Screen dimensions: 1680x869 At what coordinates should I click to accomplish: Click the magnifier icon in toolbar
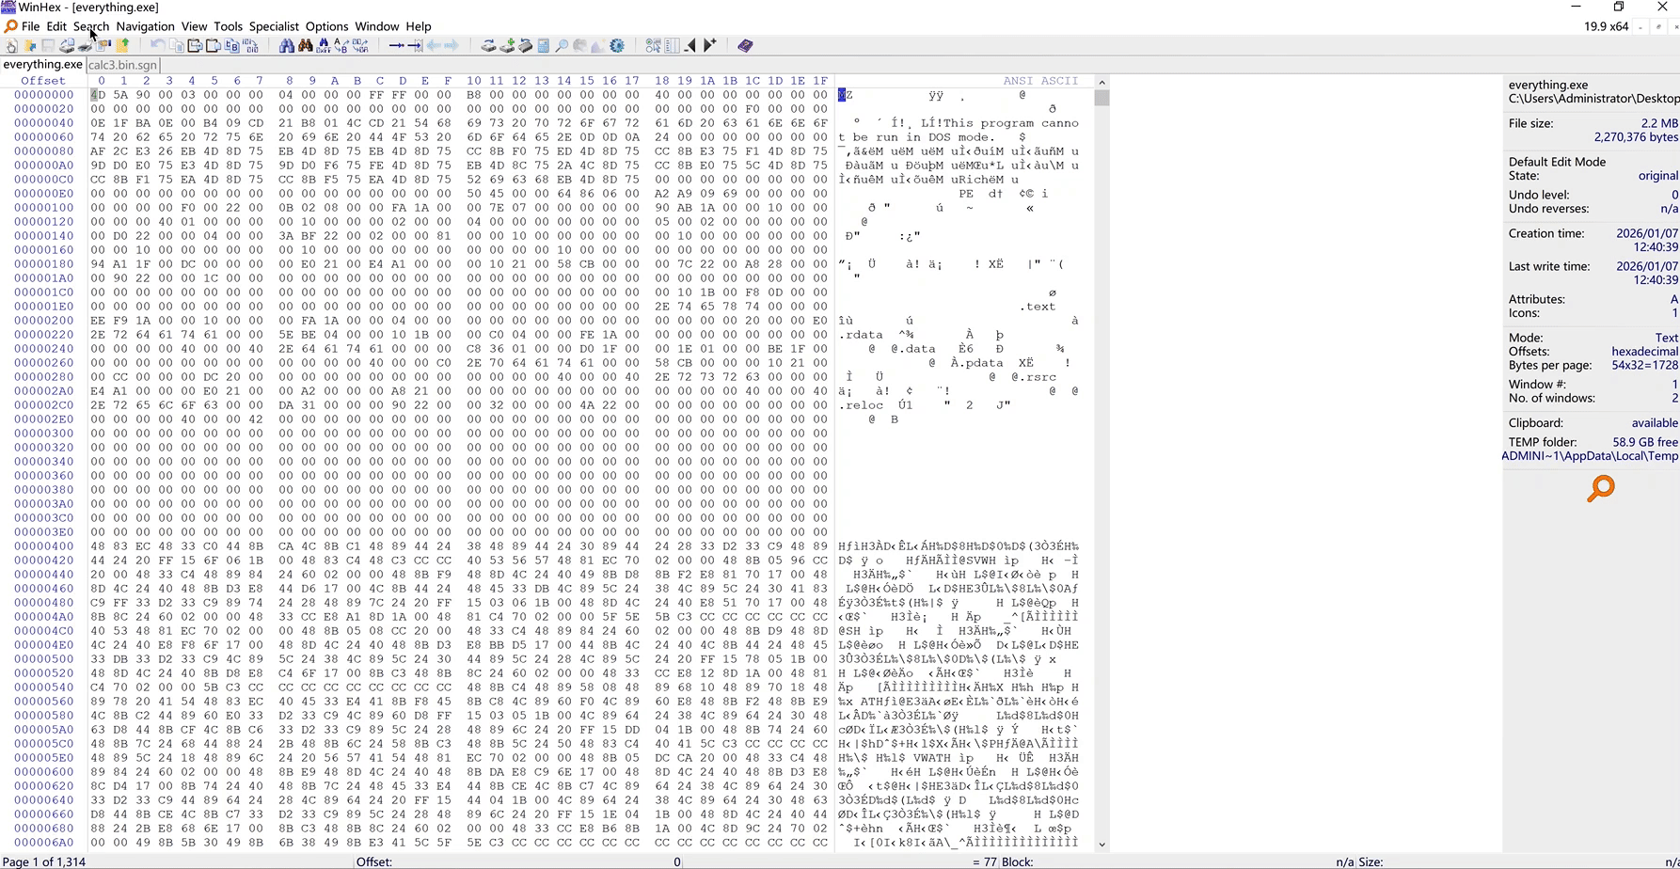click(562, 45)
